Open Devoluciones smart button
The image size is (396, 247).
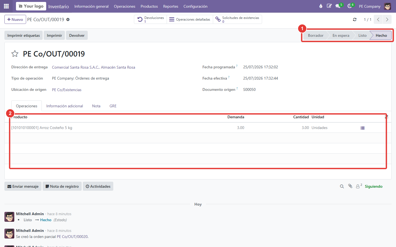point(150,19)
